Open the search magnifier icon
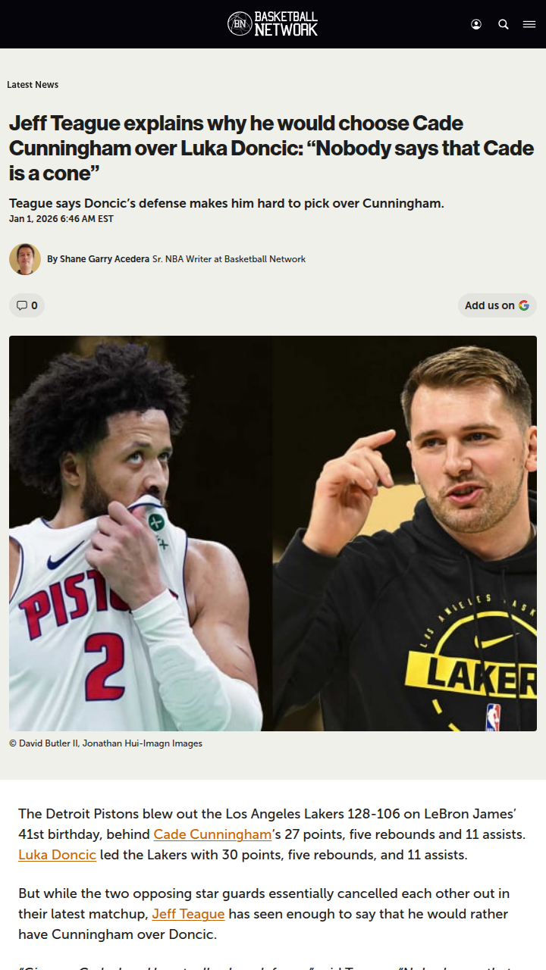The width and height of the screenshot is (546, 970). click(x=504, y=24)
